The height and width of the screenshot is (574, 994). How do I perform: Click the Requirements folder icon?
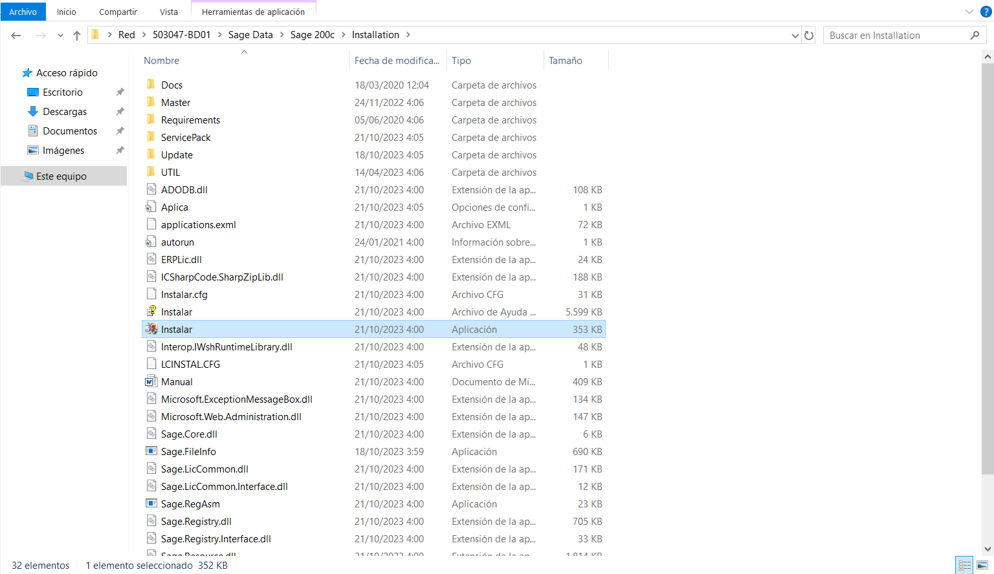pos(151,120)
